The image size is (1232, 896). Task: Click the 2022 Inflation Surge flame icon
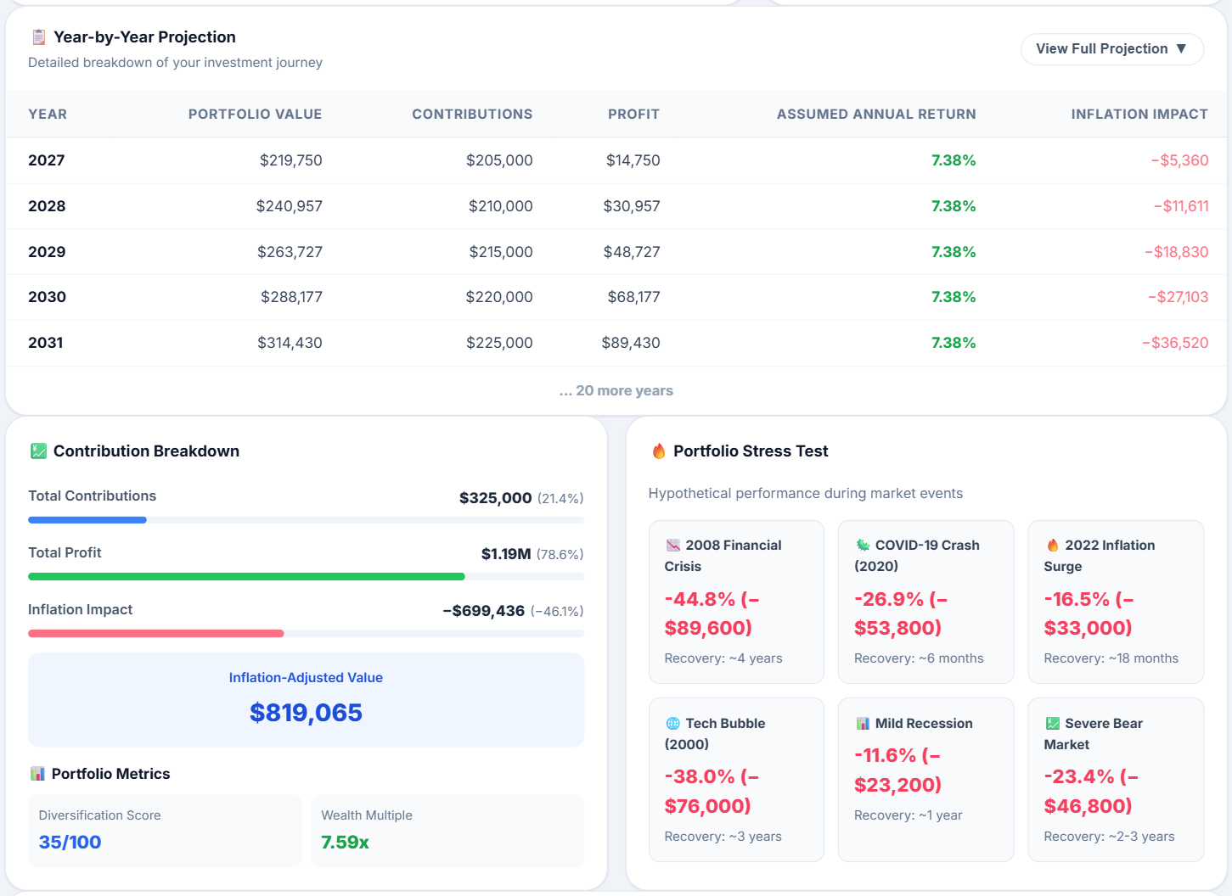coord(1053,546)
